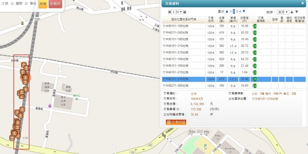Screen dimensions: 308x154
Task: Click the red 多條件 button
Action: coord(55,4)
